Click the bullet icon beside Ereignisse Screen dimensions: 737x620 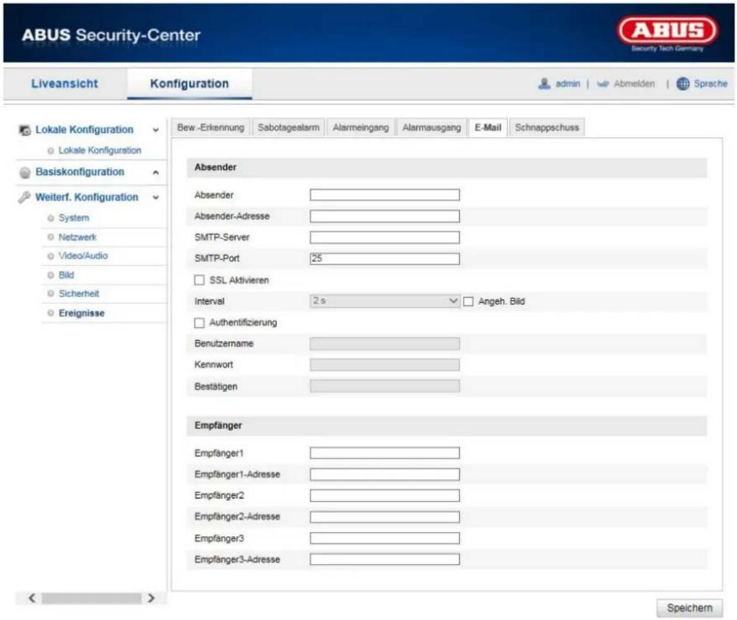[x=51, y=313]
